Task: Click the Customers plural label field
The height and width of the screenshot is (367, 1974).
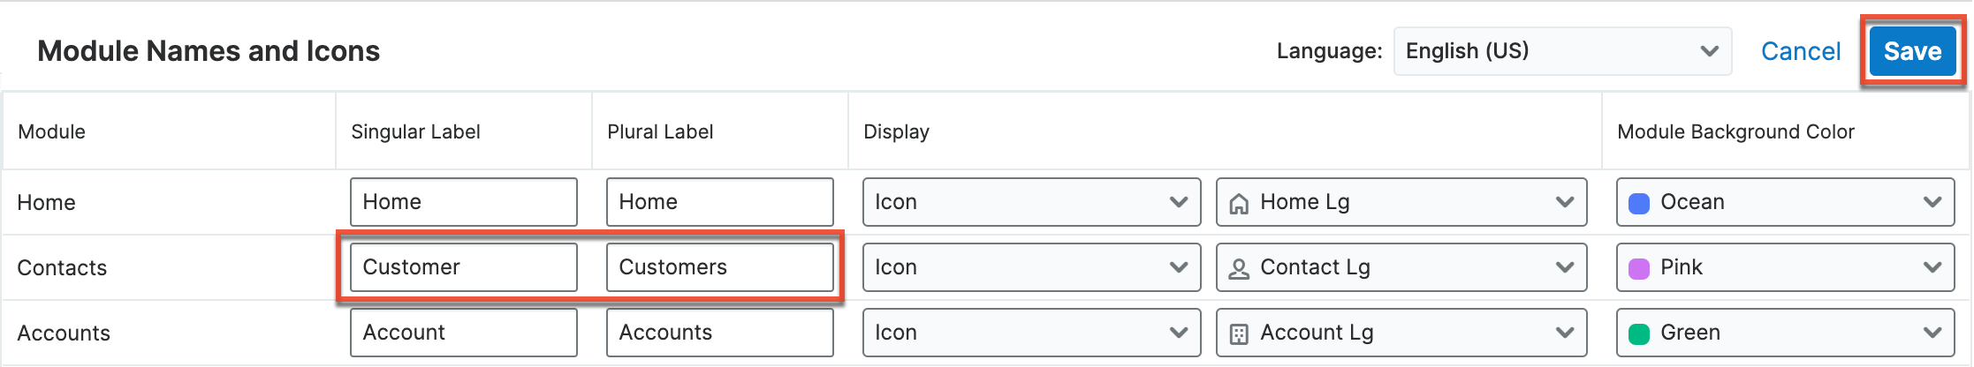Action: [x=719, y=267]
